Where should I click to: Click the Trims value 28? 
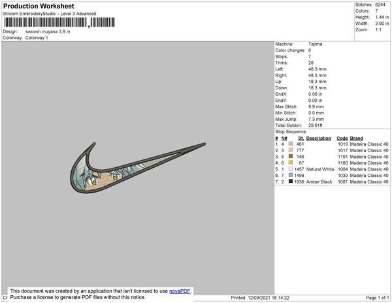click(x=311, y=63)
